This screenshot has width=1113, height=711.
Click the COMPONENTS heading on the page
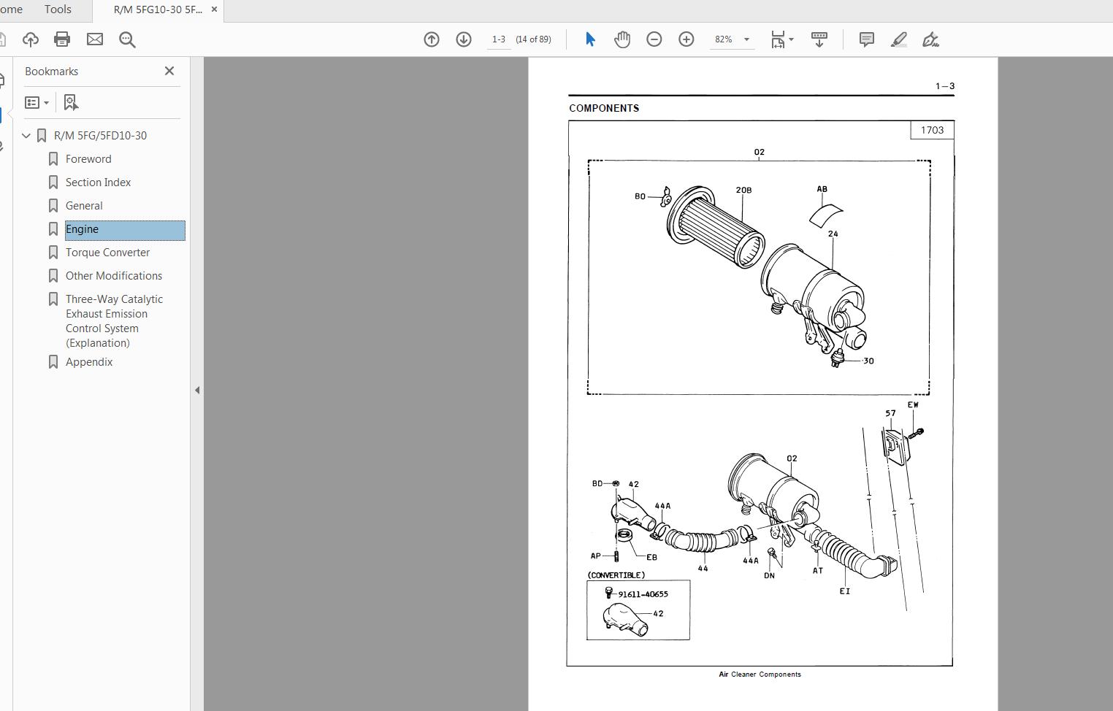[x=604, y=108]
